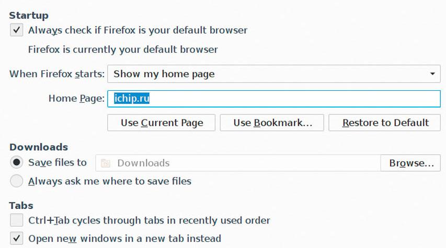Click the "Tabs" section heading

tap(21, 205)
